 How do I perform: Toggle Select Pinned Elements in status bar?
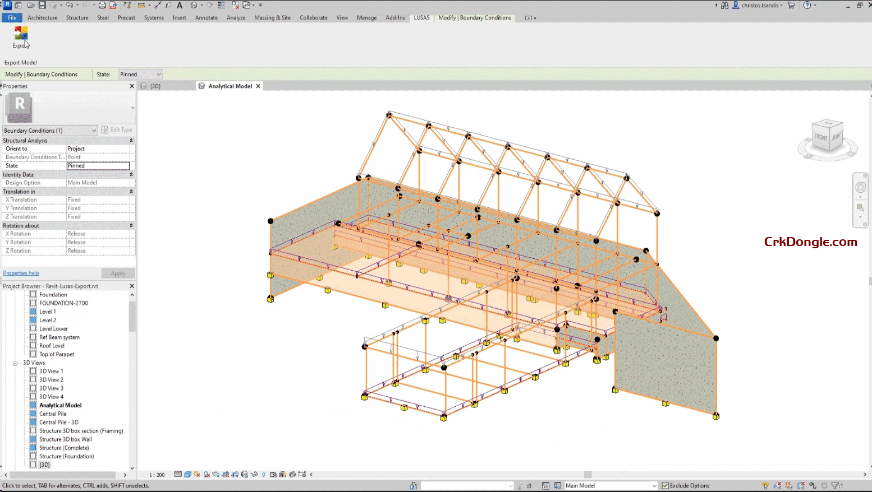pos(788,485)
